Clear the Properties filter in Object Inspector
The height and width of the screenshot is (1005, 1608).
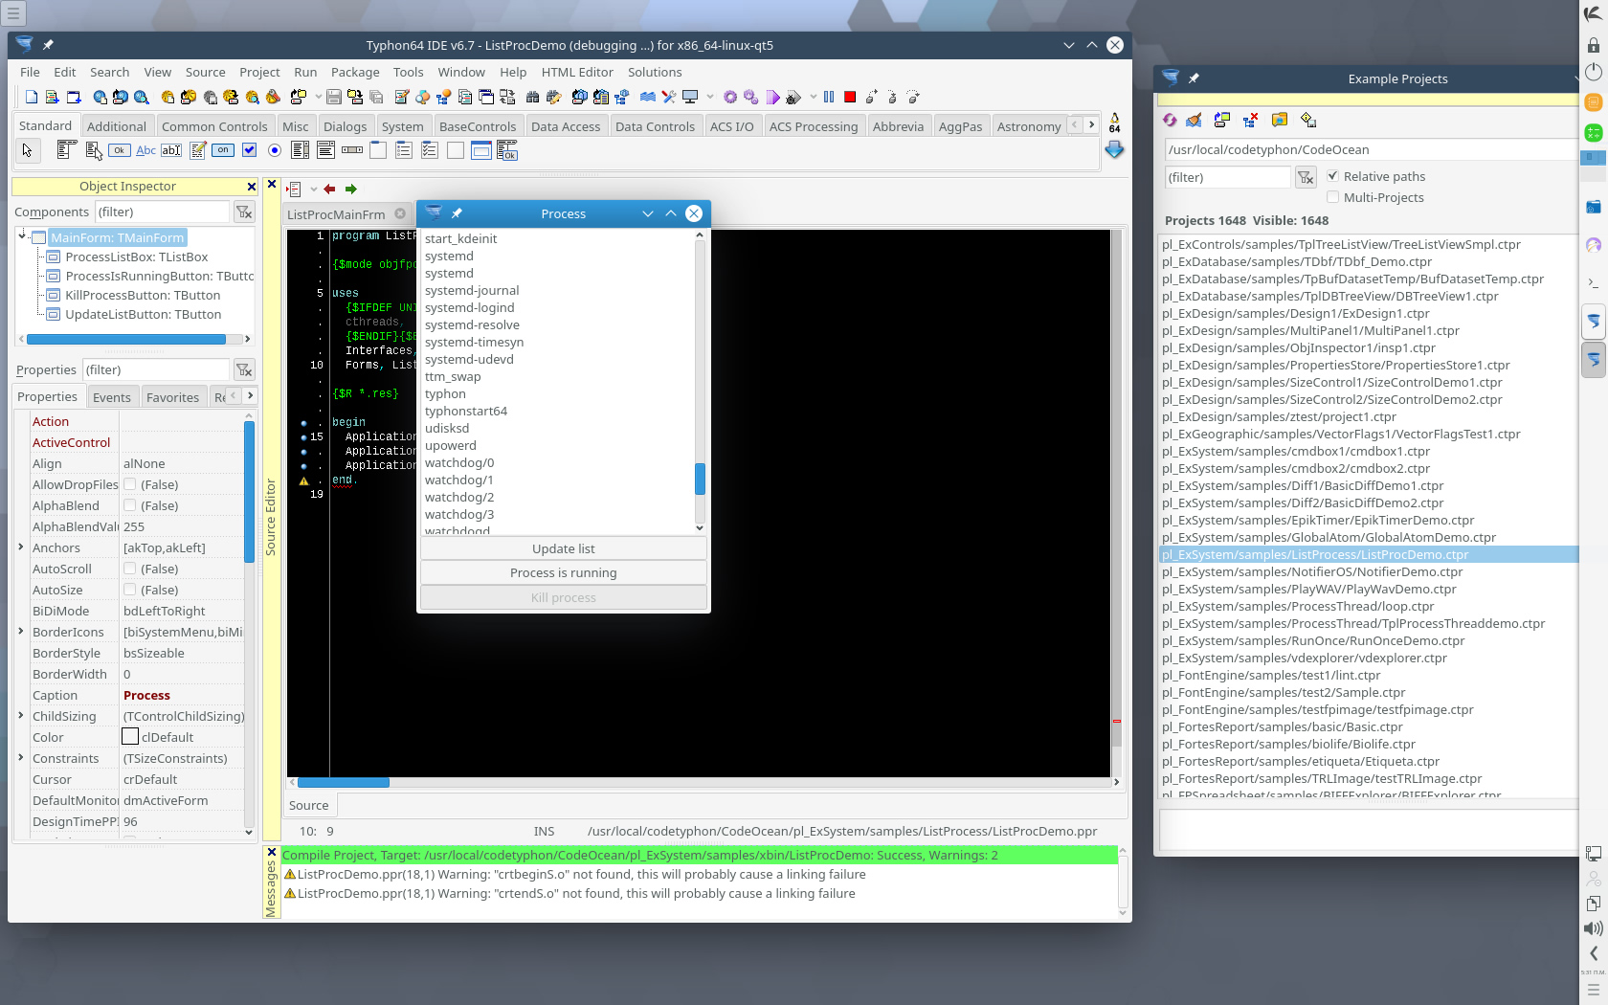pos(244,369)
